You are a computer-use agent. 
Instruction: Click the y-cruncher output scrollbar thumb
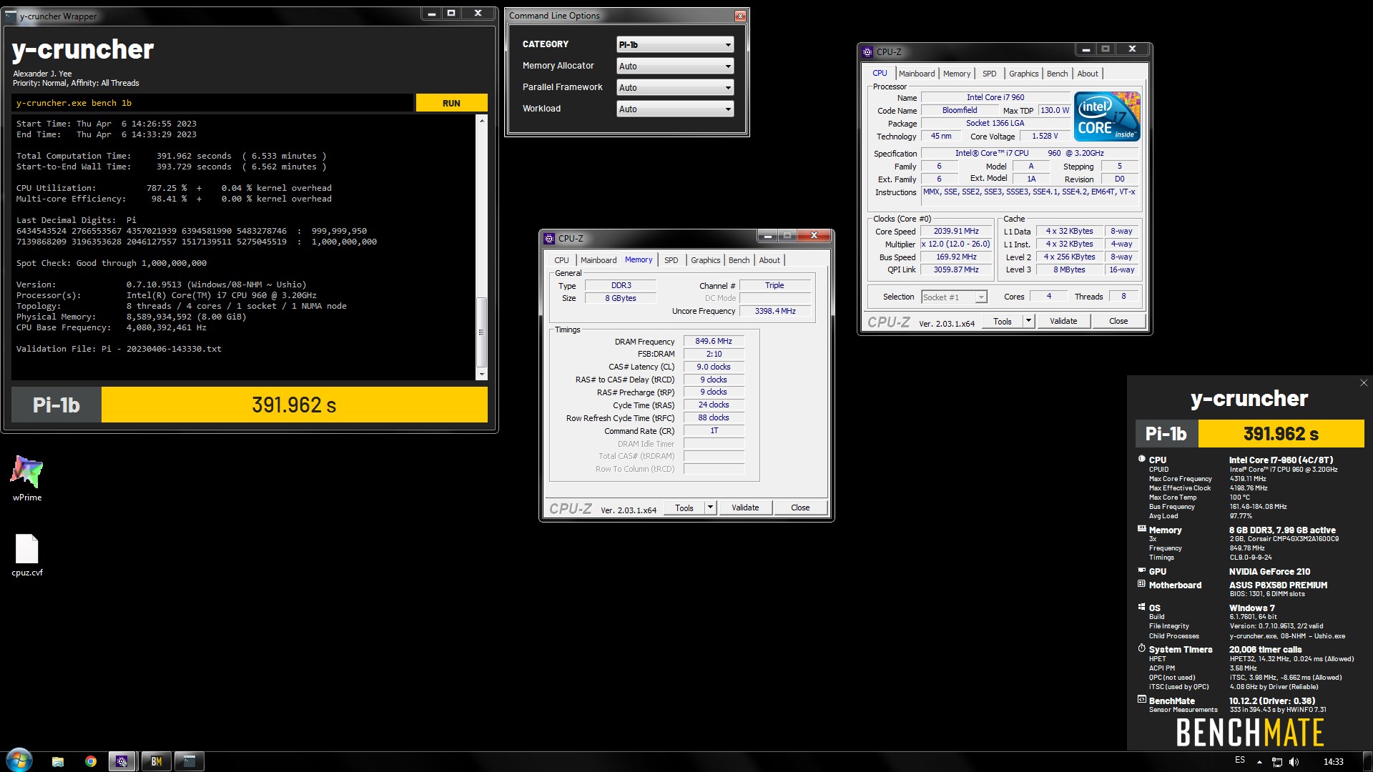point(482,332)
